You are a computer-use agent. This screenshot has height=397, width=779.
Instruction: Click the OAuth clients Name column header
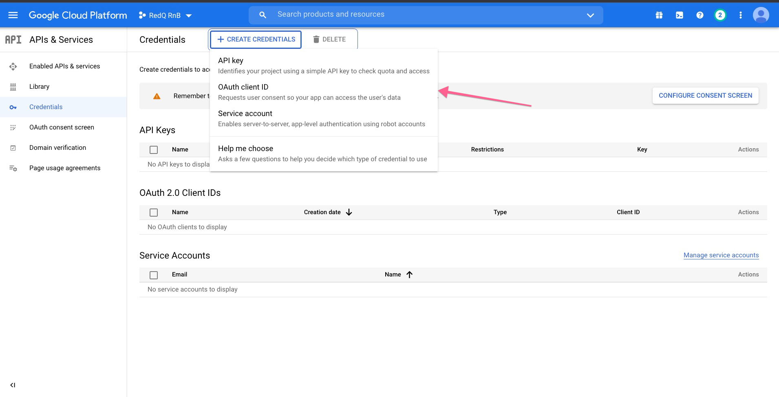[180, 212]
